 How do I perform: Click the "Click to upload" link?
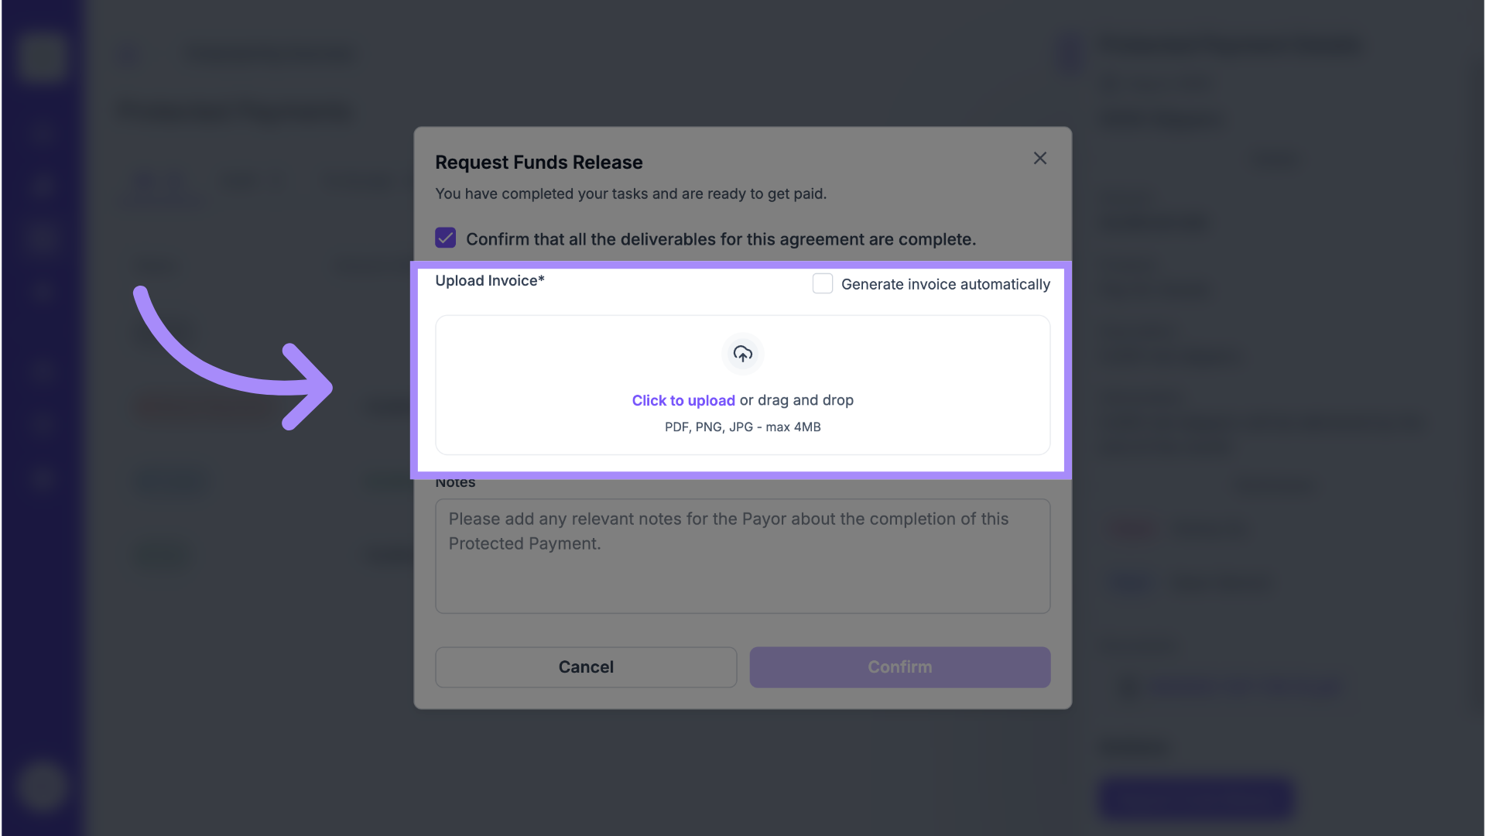pyautogui.click(x=683, y=400)
